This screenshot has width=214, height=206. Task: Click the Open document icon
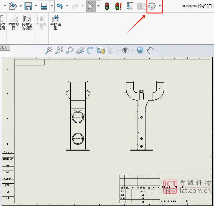13,6
